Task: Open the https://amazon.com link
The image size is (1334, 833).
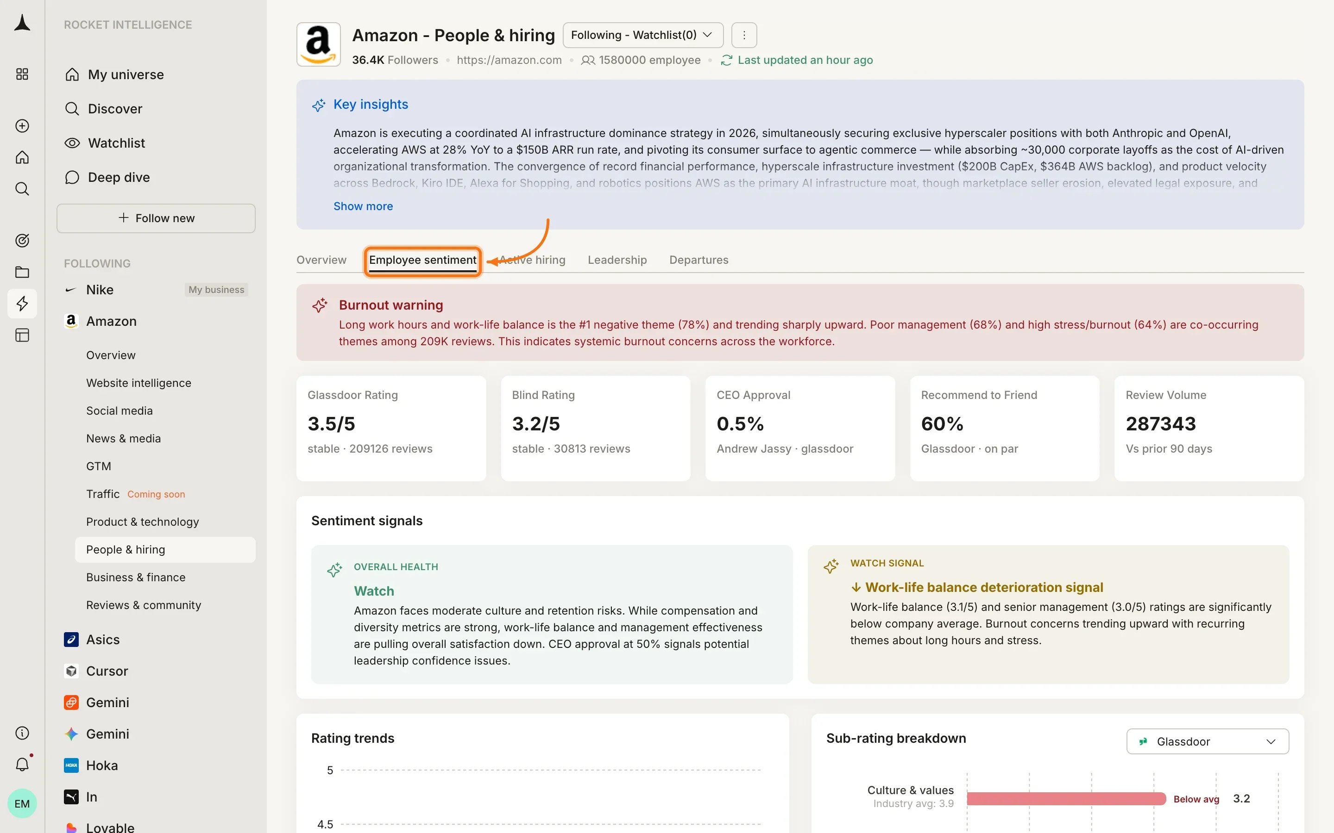Action: 509,60
